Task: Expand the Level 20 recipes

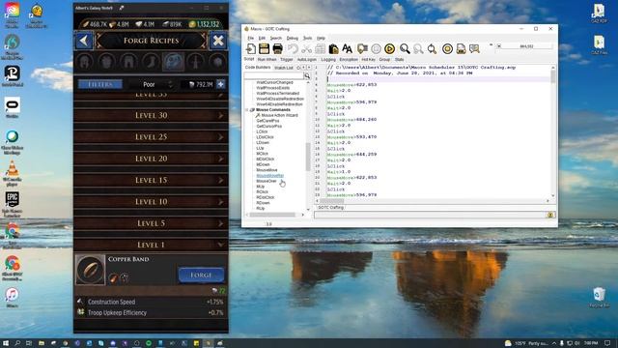Action: 151,159
